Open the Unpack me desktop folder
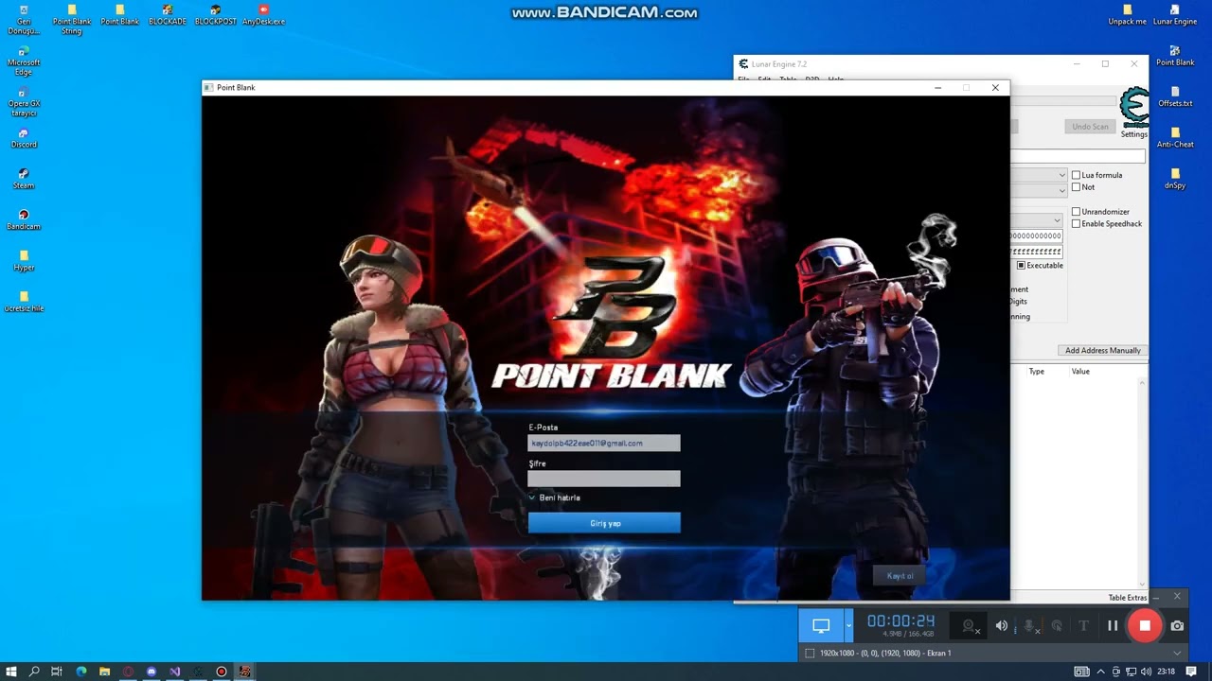Viewport: 1212px width, 681px height. click(1127, 15)
